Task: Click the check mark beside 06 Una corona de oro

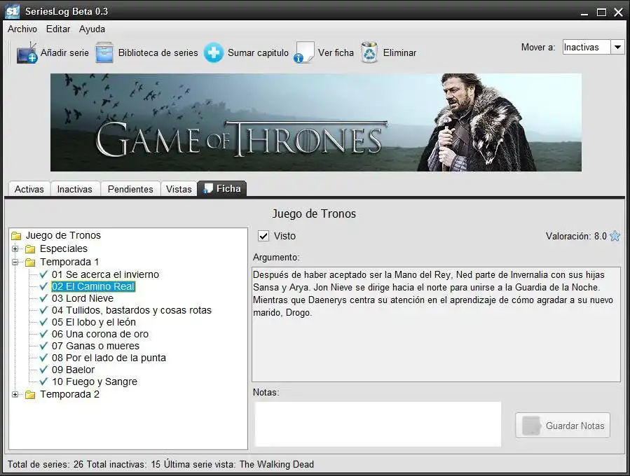Action: pos(43,334)
